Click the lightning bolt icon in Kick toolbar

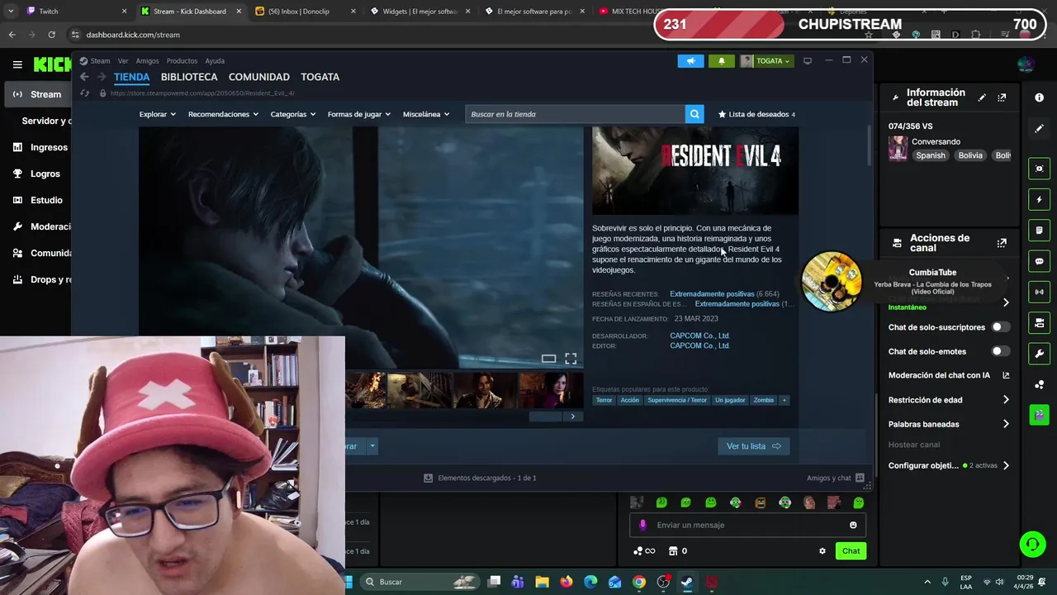(x=1040, y=199)
